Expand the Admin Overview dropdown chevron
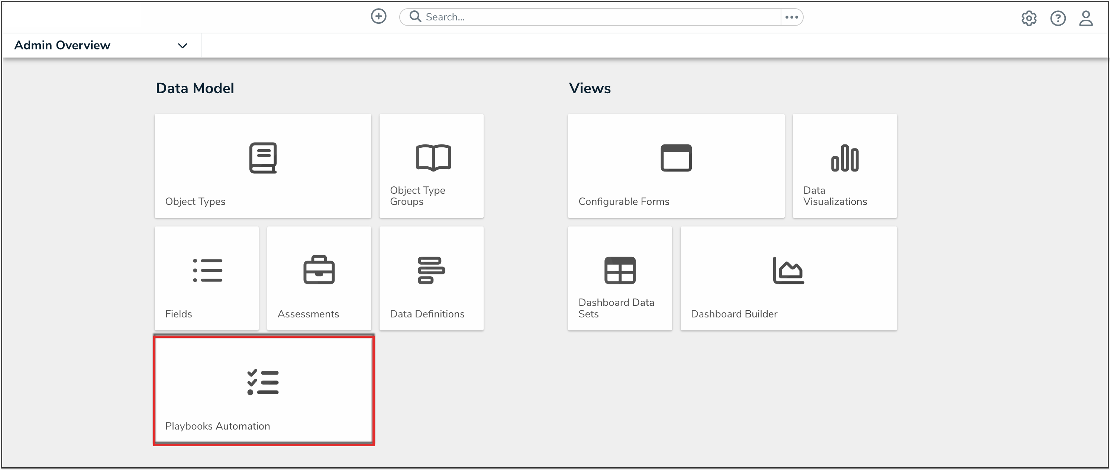 [x=183, y=46]
